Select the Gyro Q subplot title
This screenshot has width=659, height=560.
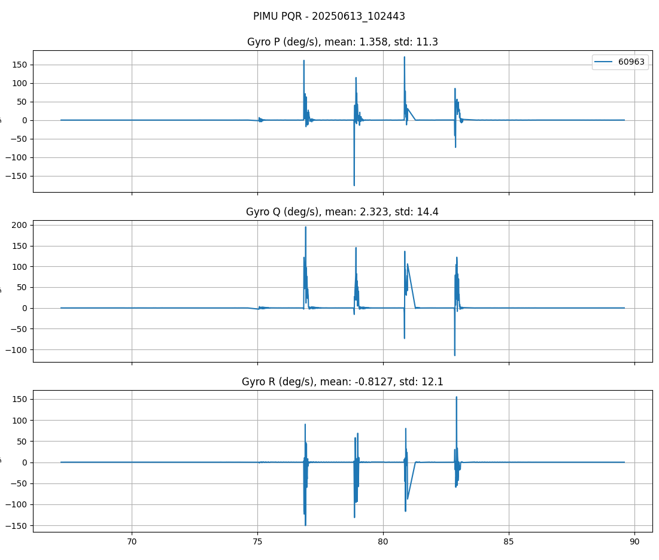[342, 212]
